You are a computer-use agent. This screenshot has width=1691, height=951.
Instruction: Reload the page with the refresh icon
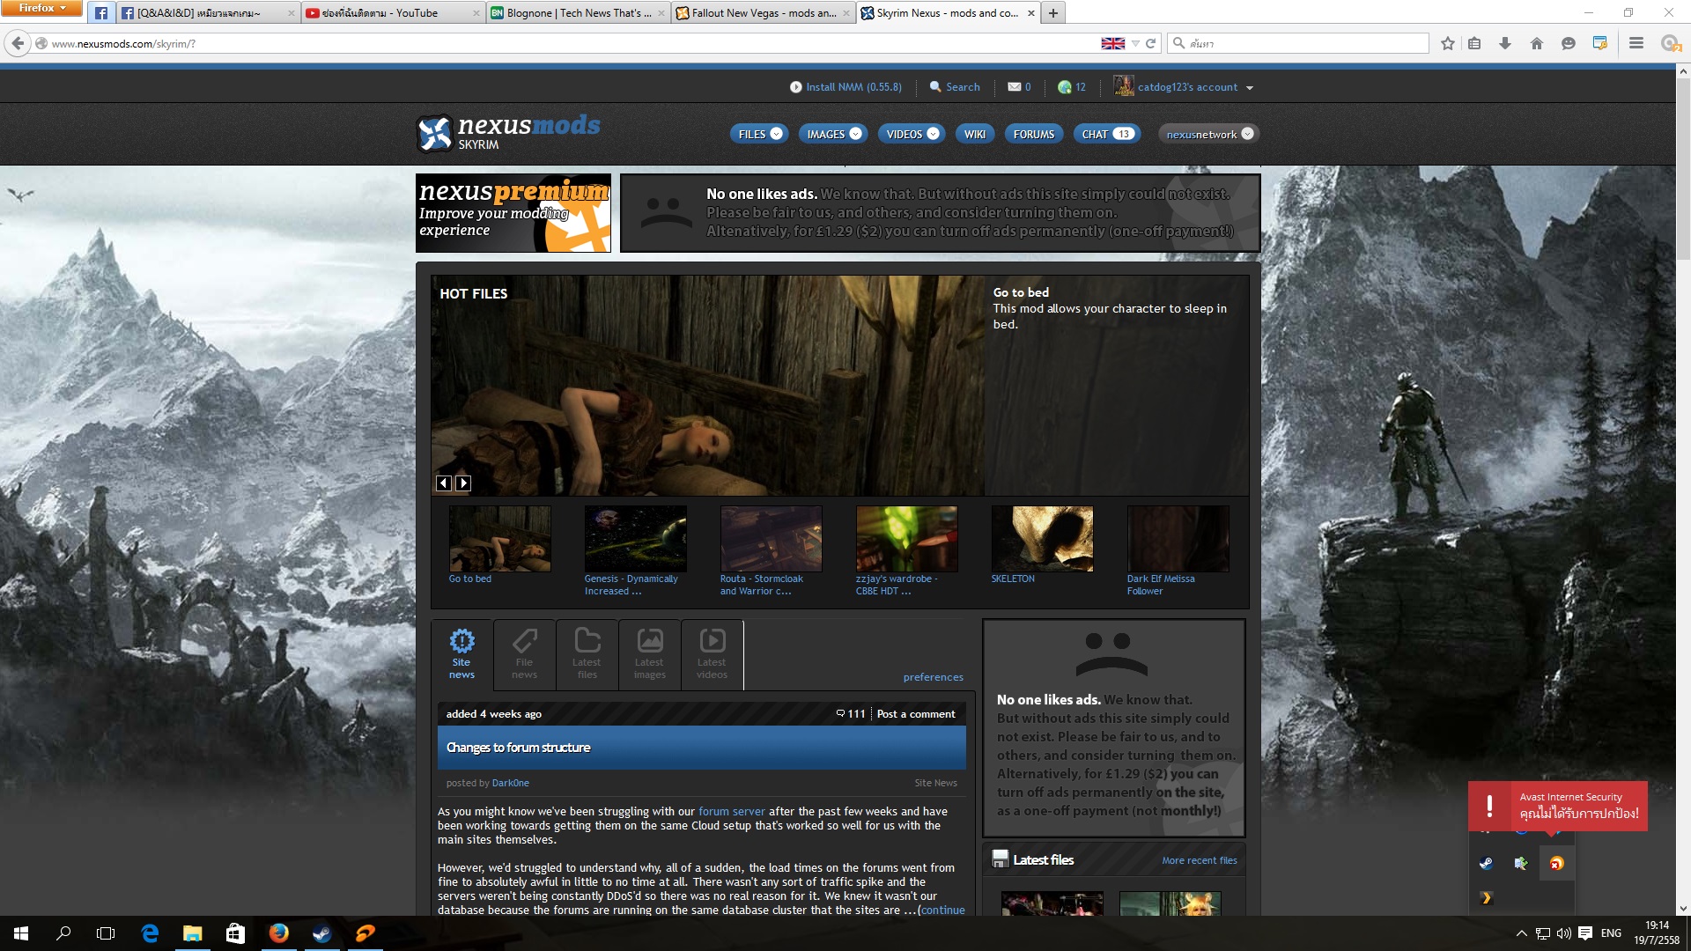click(1150, 43)
